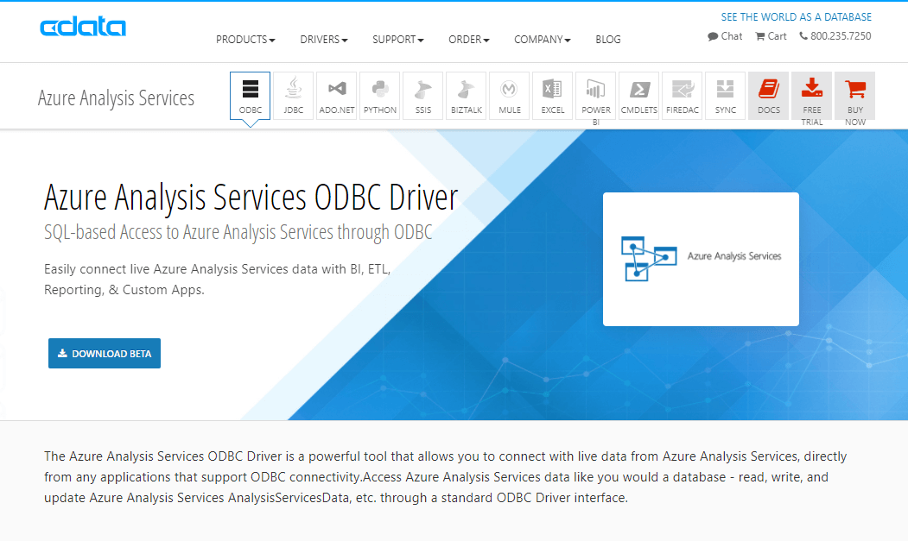Click the Free Trial download icon

[x=812, y=96]
